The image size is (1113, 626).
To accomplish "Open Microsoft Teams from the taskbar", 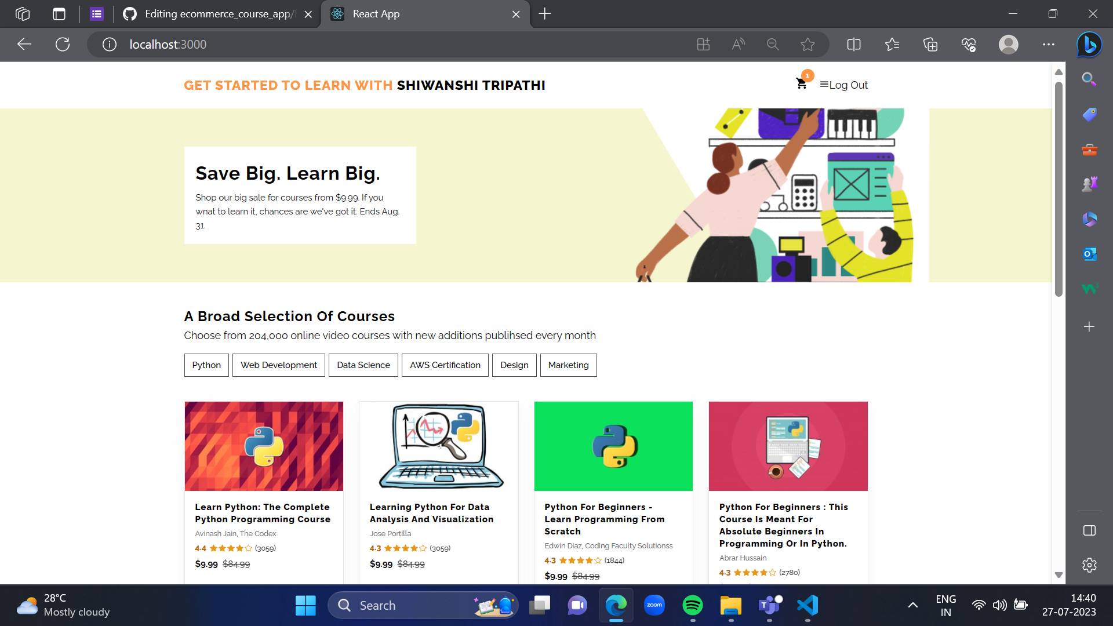I will point(769,605).
